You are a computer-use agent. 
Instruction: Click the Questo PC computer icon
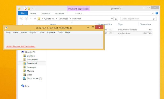(x=23, y=52)
